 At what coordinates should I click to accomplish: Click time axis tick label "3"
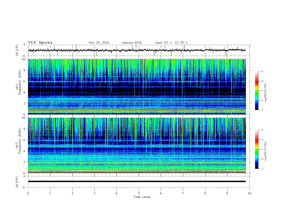pos(94,193)
